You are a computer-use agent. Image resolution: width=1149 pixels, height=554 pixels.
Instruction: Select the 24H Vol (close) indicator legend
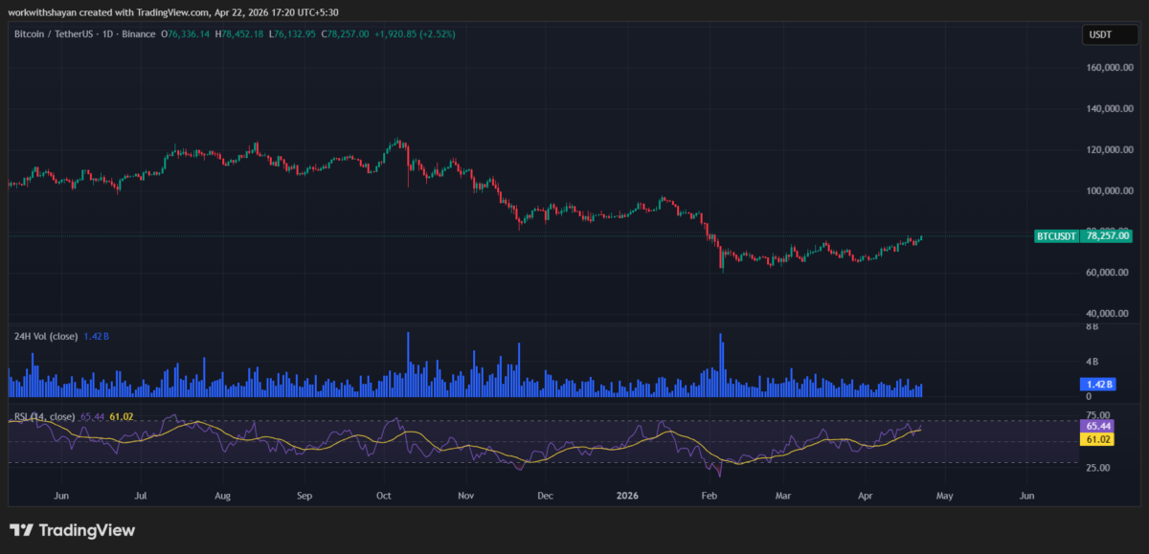[x=44, y=336]
